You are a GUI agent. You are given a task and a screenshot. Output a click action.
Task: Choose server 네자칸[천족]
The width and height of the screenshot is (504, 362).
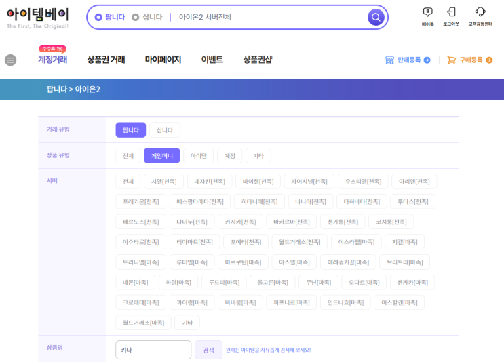210,182
